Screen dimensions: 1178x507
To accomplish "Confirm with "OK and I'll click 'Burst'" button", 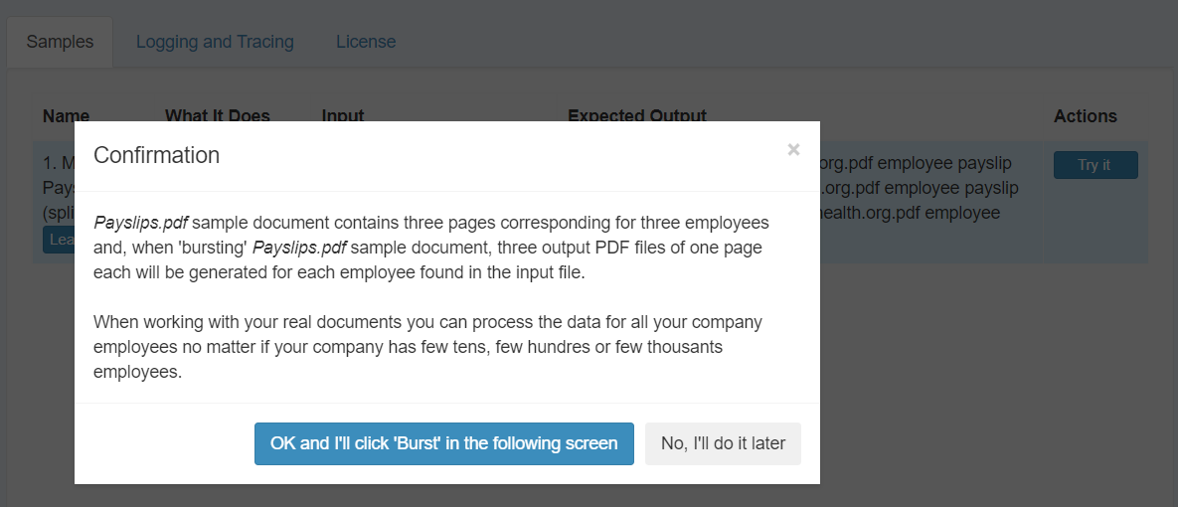I will click(443, 443).
